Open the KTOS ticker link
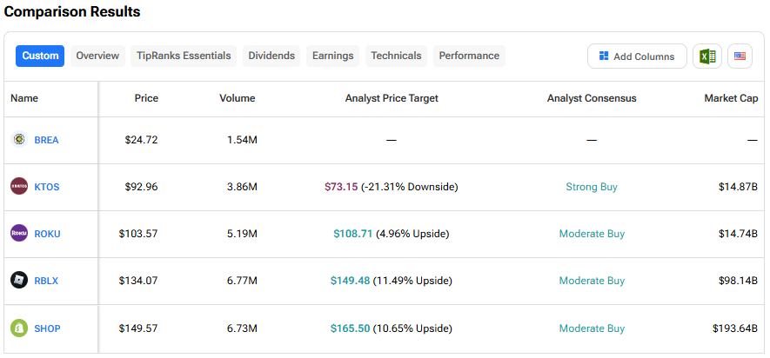 47,187
